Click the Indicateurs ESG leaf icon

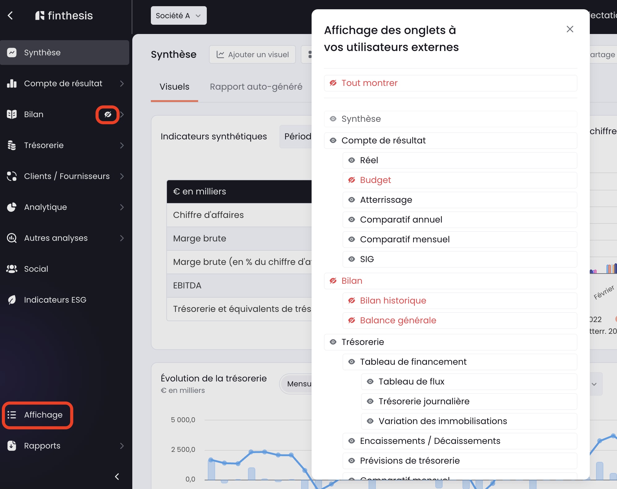coord(12,300)
